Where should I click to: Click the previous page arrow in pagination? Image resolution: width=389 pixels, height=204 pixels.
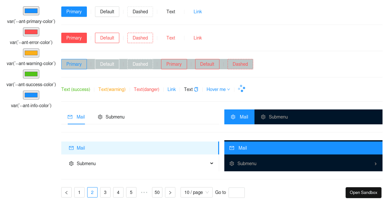(x=66, y=192)
